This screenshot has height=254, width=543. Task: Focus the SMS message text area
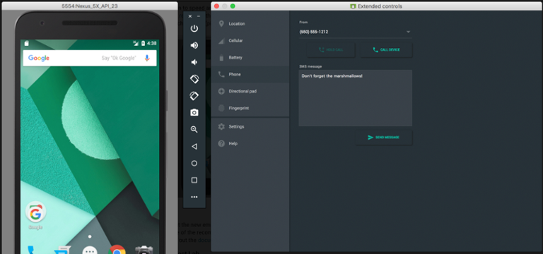pyautogui.click(x=356, y=98)
